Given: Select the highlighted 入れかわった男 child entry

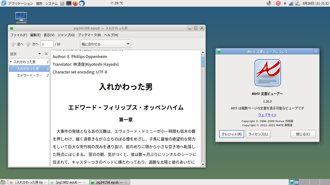Looking at the screenshot, I should 29,69.
